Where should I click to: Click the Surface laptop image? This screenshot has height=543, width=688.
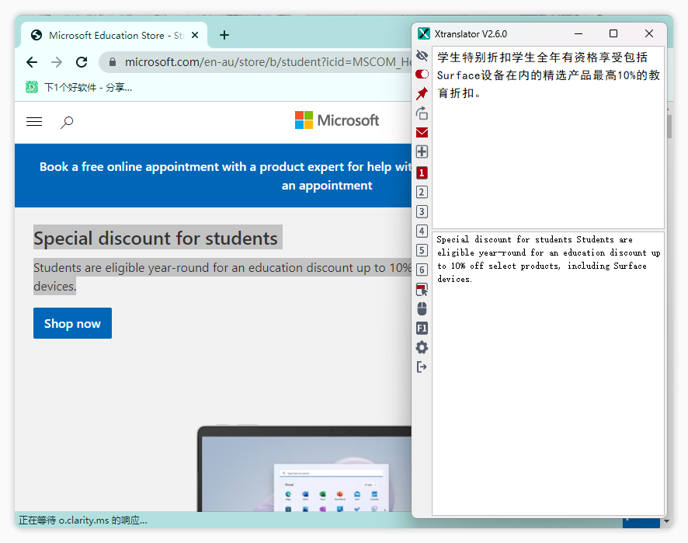click(x=304, y=468)
